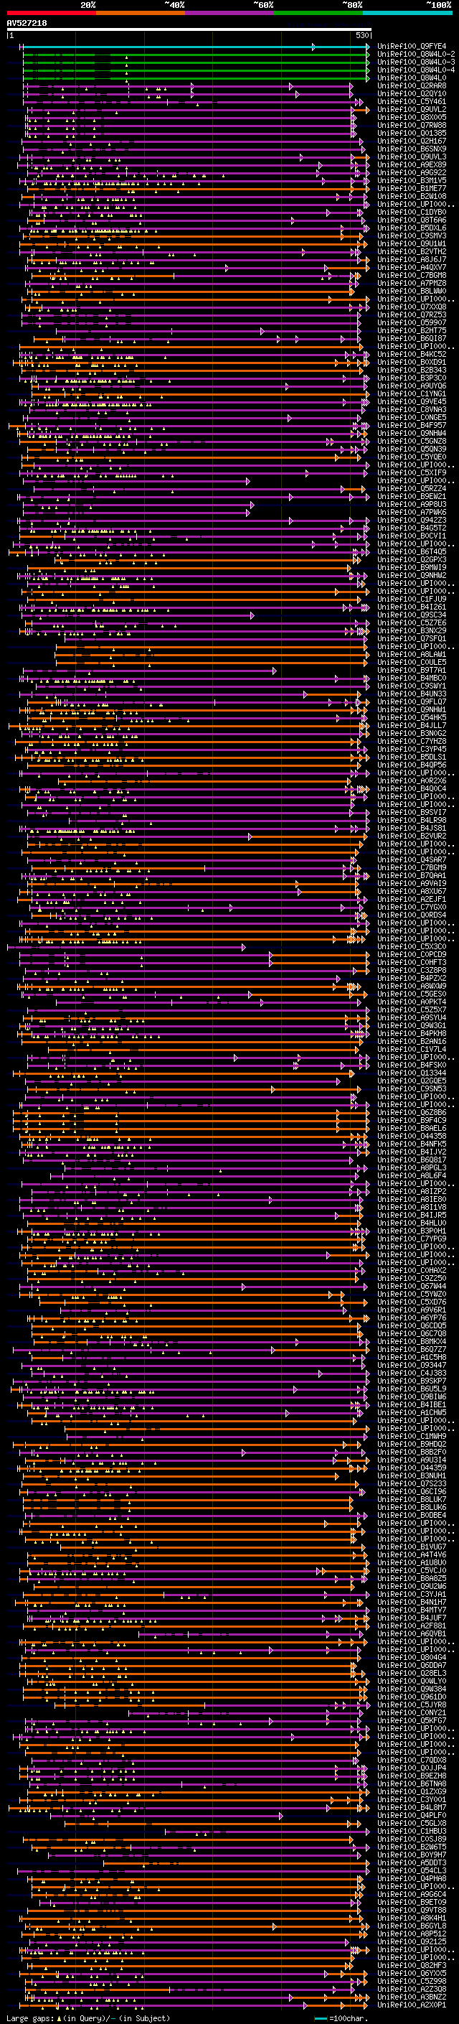
Task: Select label UniRef100_A9P8U3
Action: point(412,505)
